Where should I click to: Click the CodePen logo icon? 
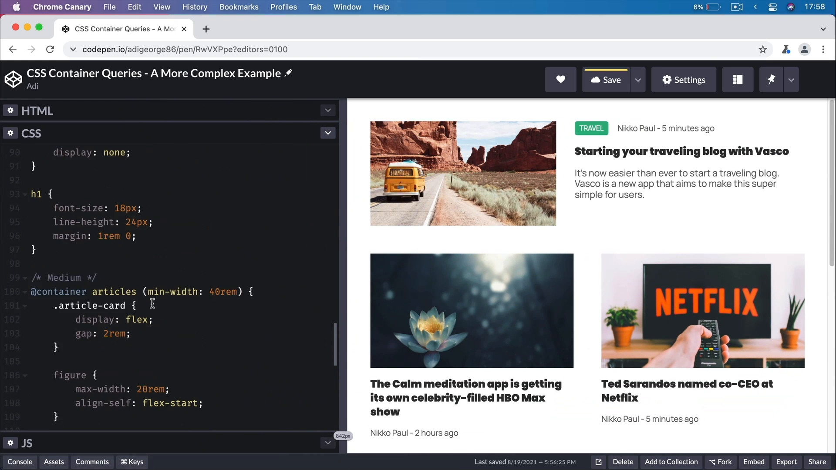click(x=13, y=79)
